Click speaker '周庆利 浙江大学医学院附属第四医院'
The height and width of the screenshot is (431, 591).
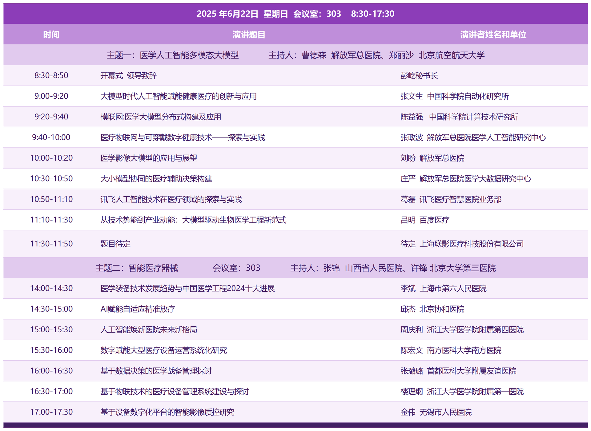(462, 329)
